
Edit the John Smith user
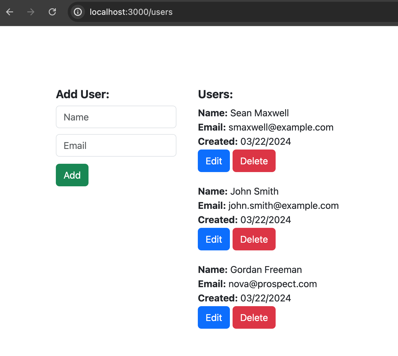click(214, 239)
